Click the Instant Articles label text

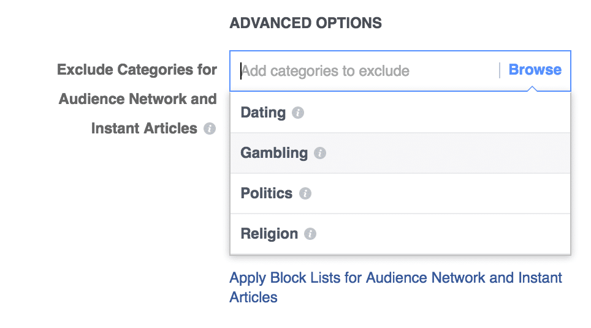144,129
